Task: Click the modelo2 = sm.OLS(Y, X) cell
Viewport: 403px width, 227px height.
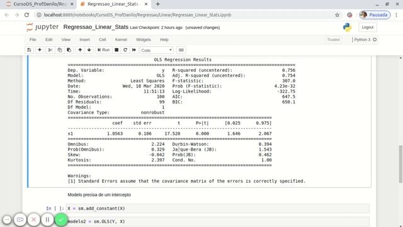Action: (217, 221)
